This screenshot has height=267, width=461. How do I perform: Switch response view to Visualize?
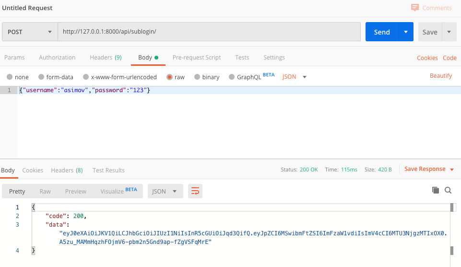118,191
